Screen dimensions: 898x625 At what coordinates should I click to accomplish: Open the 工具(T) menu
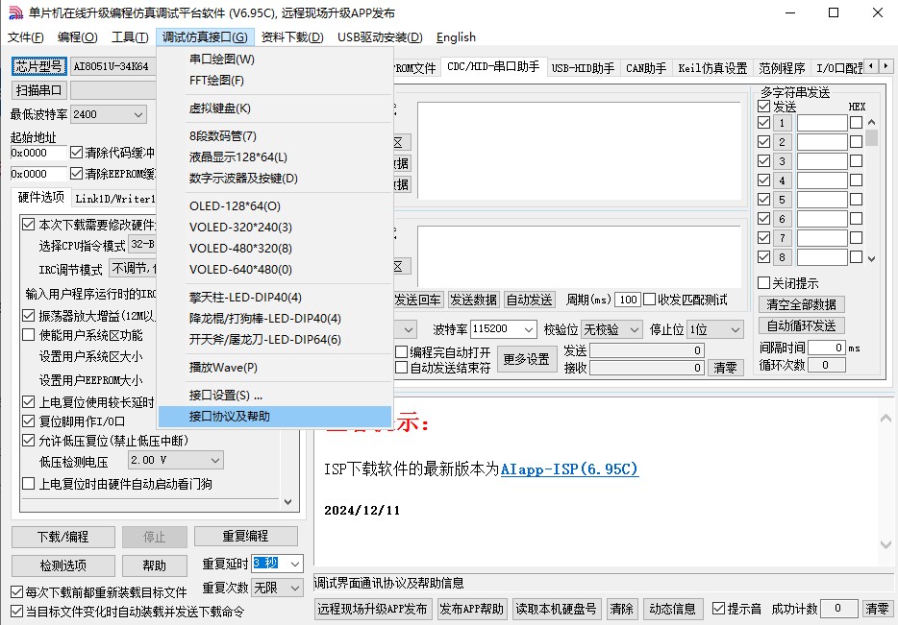pyautogui.click(x=130, y=37)
